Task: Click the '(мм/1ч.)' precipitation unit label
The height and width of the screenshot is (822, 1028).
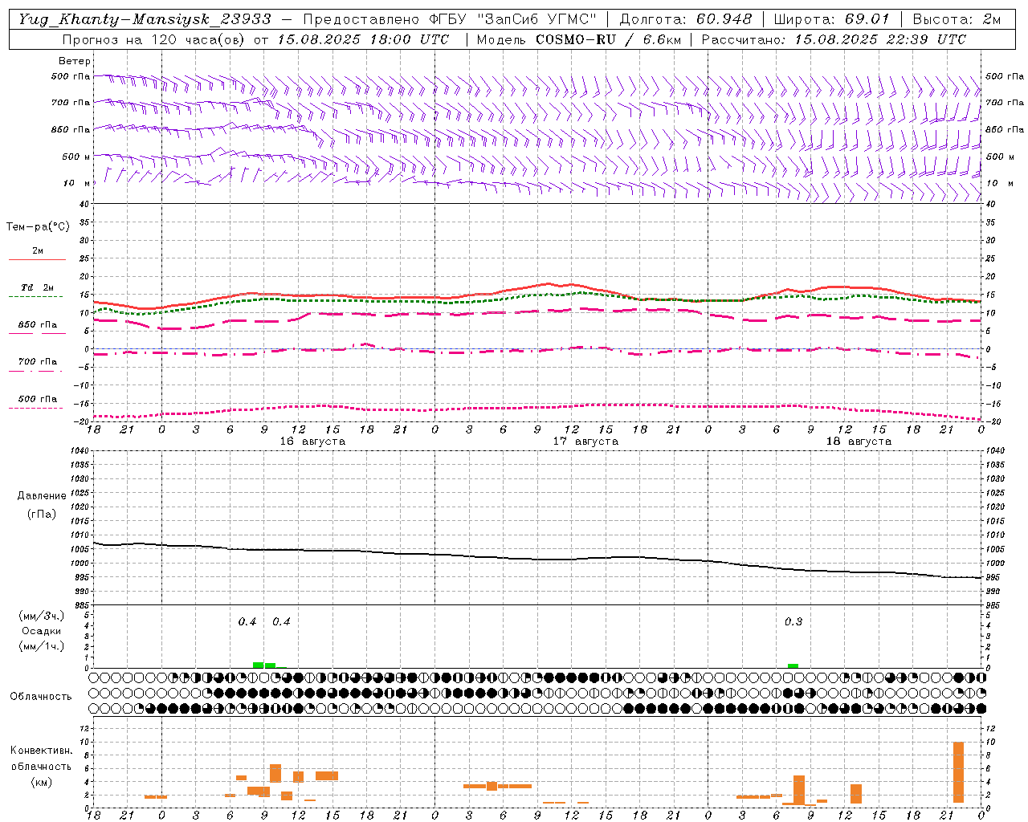Action: (x=41, y=646)
